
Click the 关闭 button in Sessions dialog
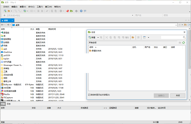click(x=178, y=95)
